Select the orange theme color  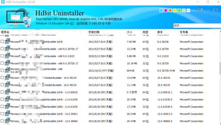[x=170, y=10]
